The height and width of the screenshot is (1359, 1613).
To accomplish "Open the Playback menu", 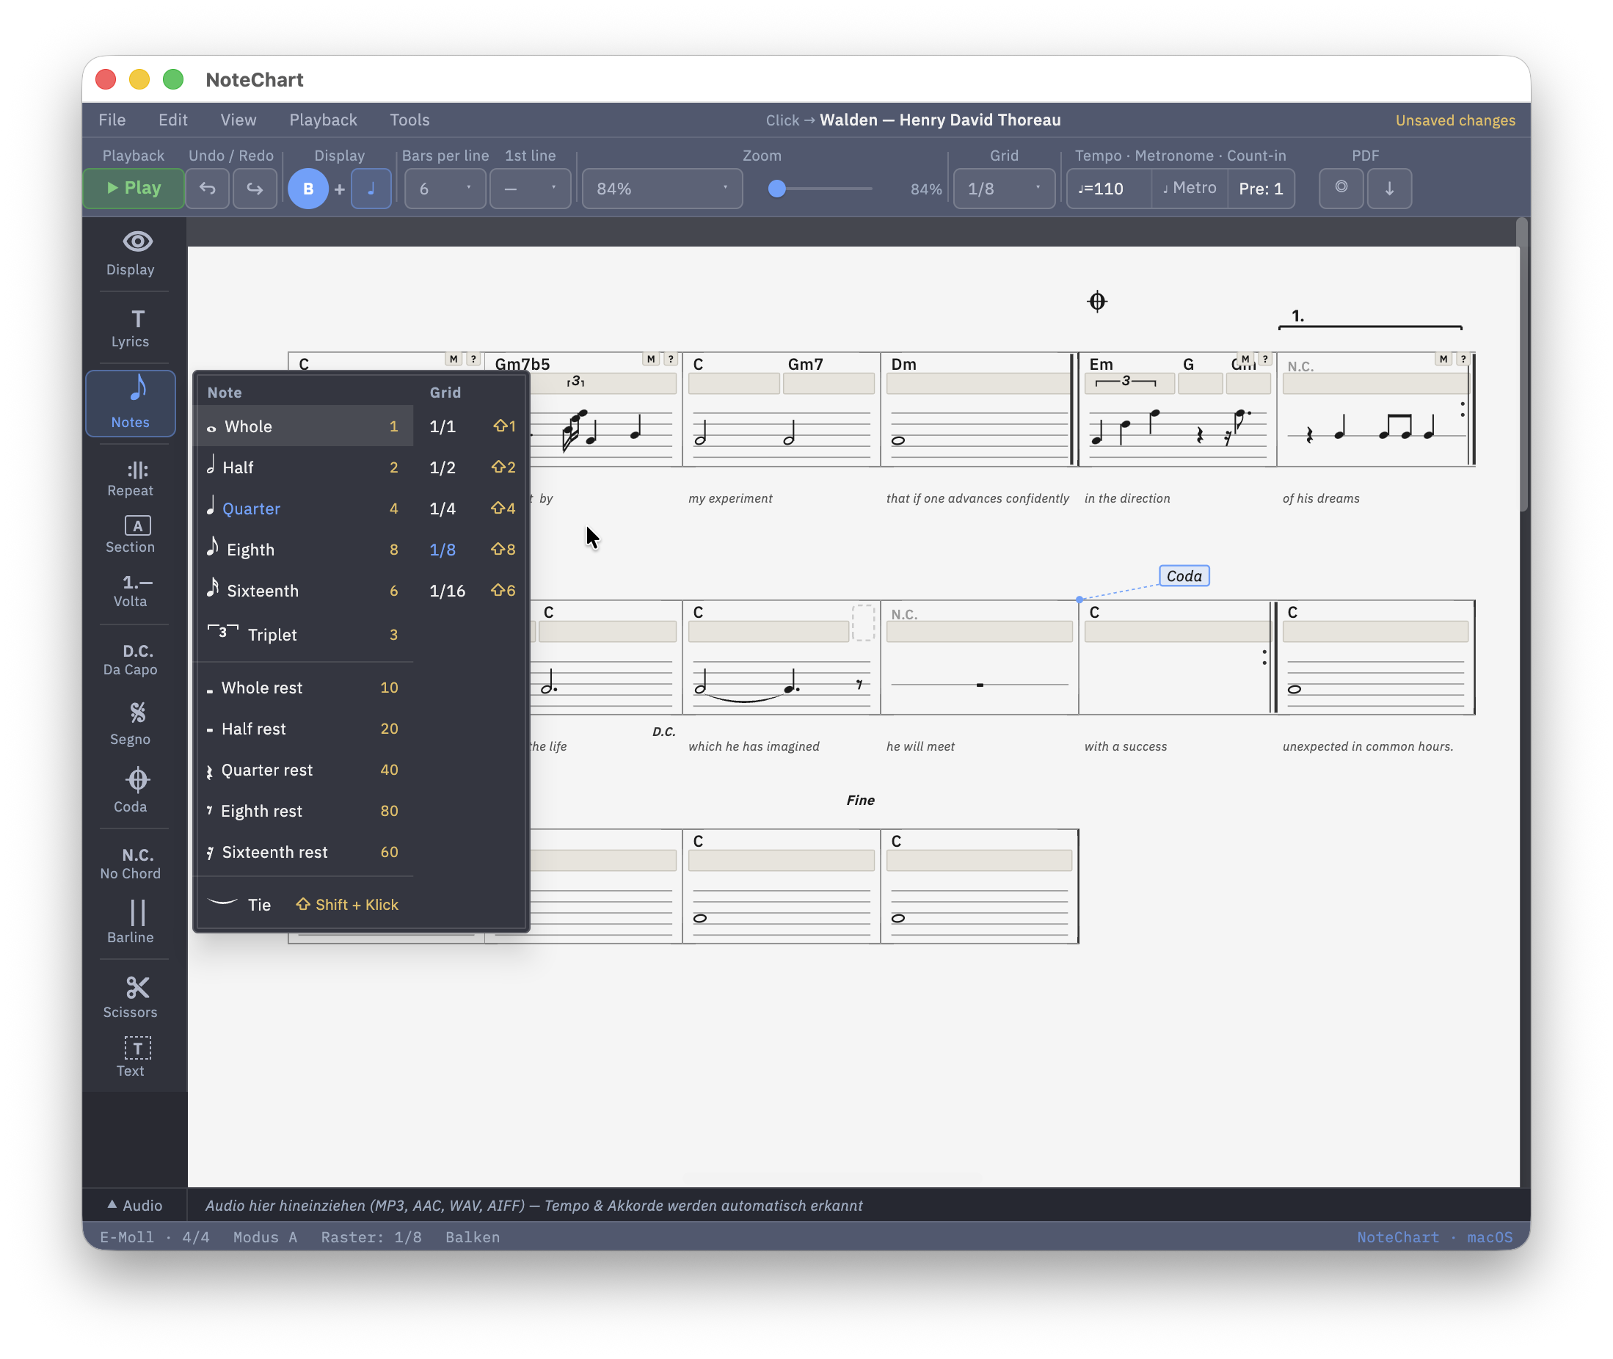I will [323, 120].
